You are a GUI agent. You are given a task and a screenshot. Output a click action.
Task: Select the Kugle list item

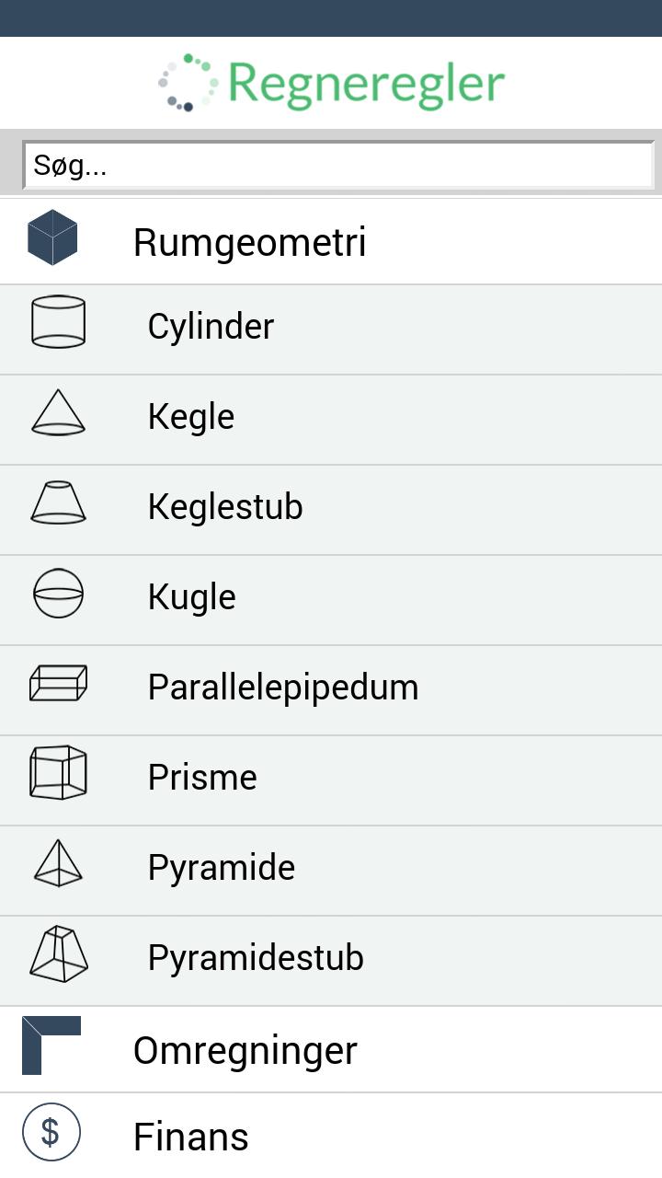(192, 597)
